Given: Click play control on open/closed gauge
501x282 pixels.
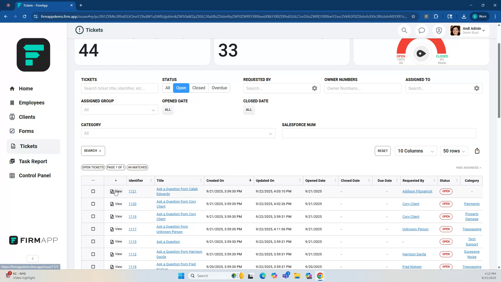Looking at the screenshot, I should [x=421, y=53].
